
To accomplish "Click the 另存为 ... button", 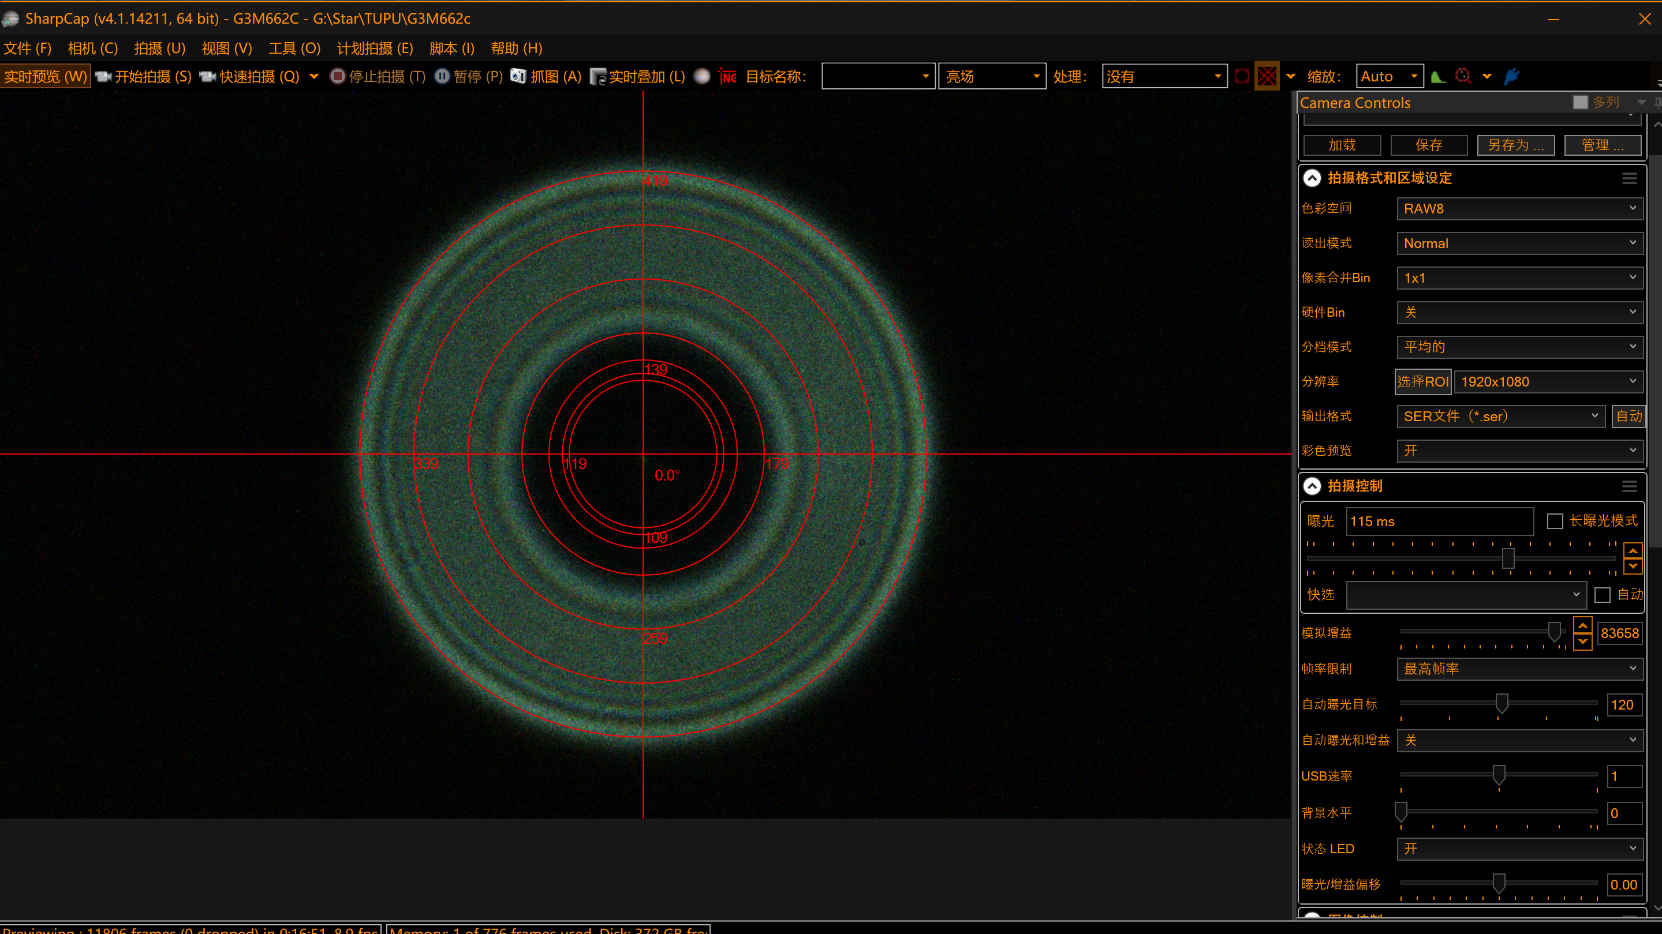I will point(1515,145).
